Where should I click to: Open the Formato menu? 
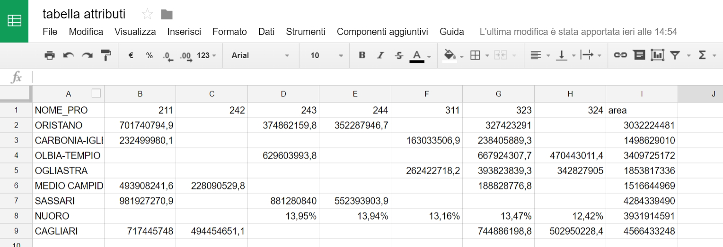point(229,32)
